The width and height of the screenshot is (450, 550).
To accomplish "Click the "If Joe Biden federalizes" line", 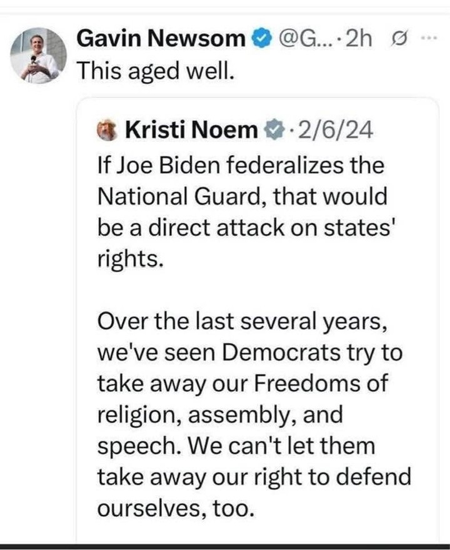I will [241, 165].
